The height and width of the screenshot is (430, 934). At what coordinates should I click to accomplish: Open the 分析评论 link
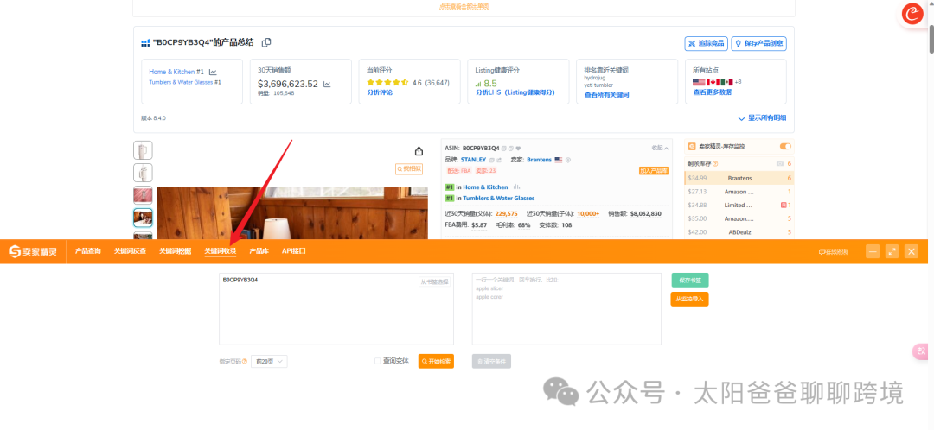click(x=380, y=92)
